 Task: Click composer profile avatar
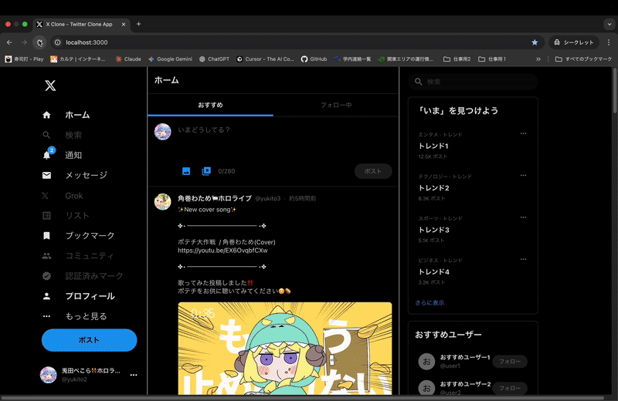pyautogui.click(x=162, y=132)
